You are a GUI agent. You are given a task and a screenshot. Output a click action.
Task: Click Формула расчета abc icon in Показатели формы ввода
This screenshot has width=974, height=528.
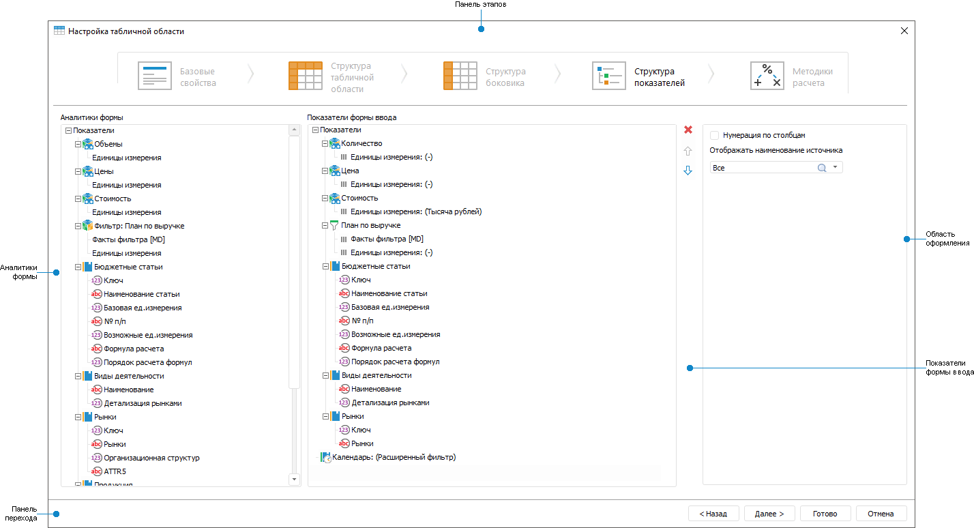coord(344,348)
